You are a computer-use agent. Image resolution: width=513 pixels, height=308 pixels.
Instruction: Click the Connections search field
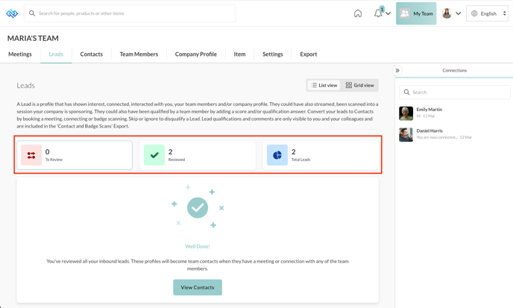(x=455, y=92)
